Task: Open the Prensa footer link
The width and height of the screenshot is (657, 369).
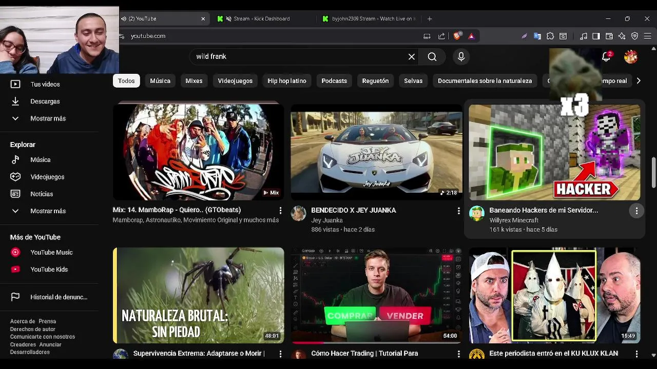Action: coord(47,321)
